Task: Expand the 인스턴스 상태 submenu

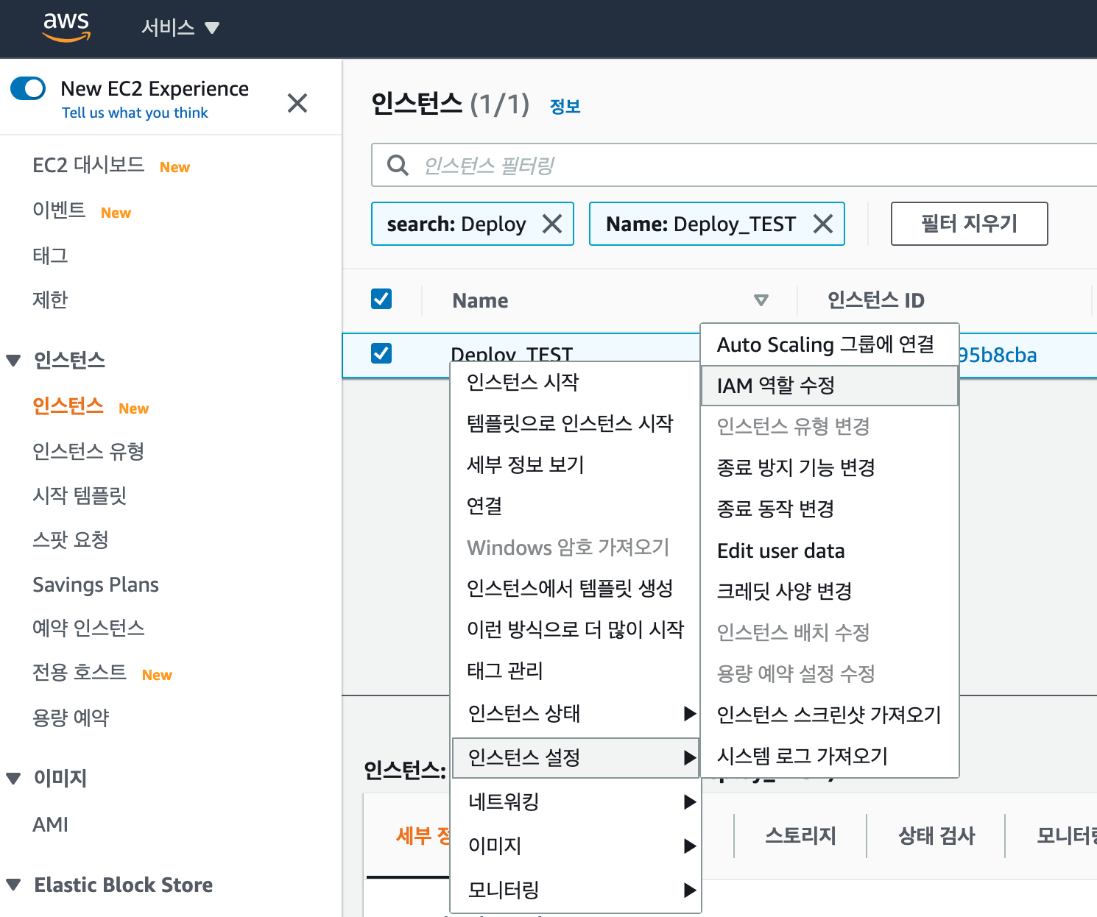Action: [575, 713]
